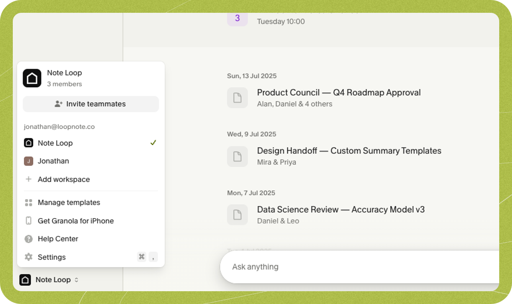Screen dimensions: 512x304
Task: Click the document icon for the Product Council note
Action: pos(237,98)
